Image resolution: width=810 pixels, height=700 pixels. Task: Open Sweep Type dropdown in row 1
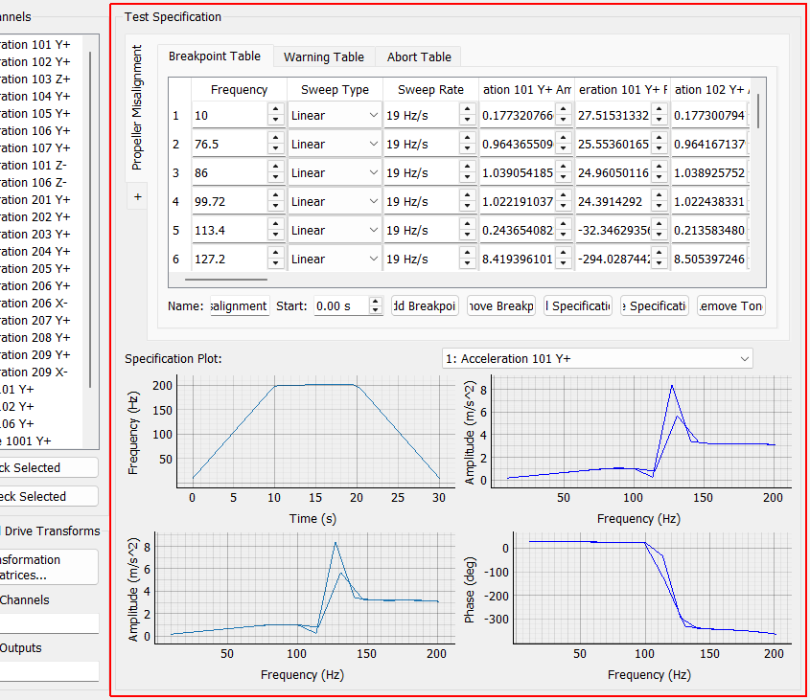[335, 115]
